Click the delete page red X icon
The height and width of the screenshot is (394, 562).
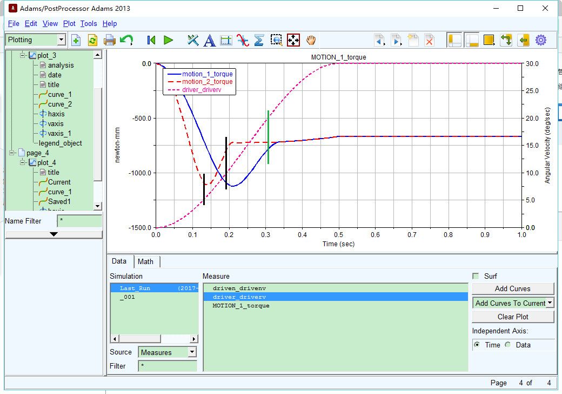tap(430, 40)
